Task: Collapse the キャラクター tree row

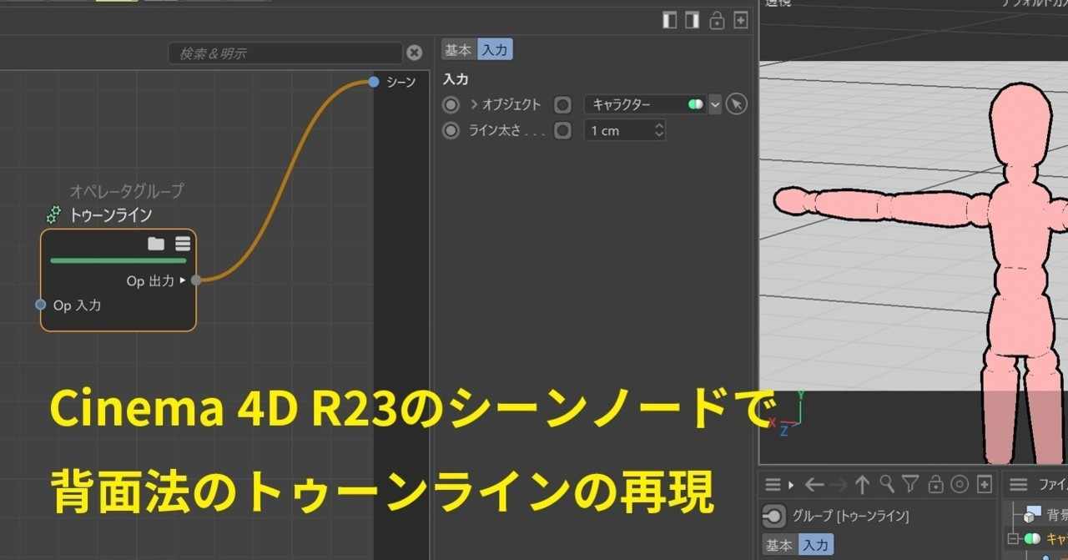Action: point(1014,539)
